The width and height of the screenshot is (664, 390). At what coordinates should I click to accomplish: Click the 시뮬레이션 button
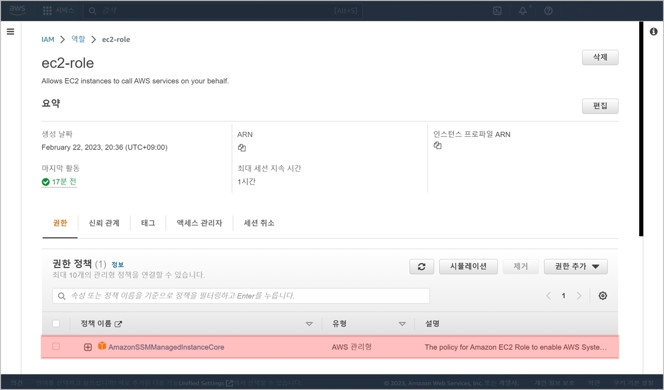469,267
